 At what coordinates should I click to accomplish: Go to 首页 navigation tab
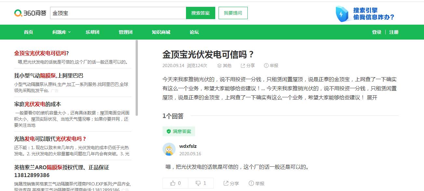coord(28,32)
